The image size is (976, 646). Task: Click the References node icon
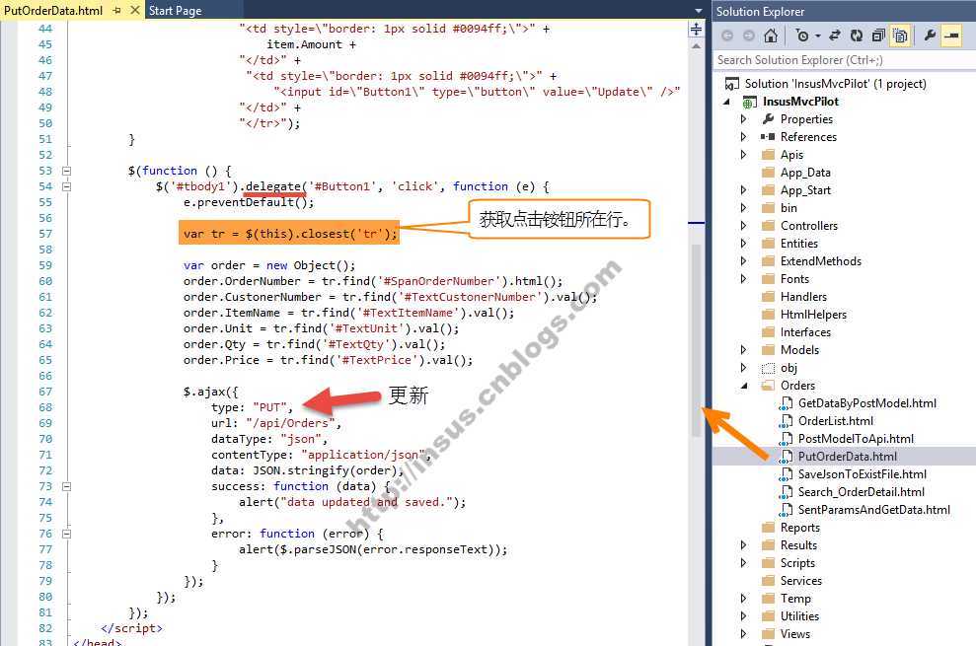click(x=768, y=136)
